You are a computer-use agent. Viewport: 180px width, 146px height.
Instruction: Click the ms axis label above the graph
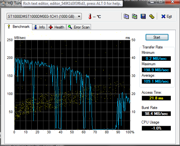click(128, 38)
